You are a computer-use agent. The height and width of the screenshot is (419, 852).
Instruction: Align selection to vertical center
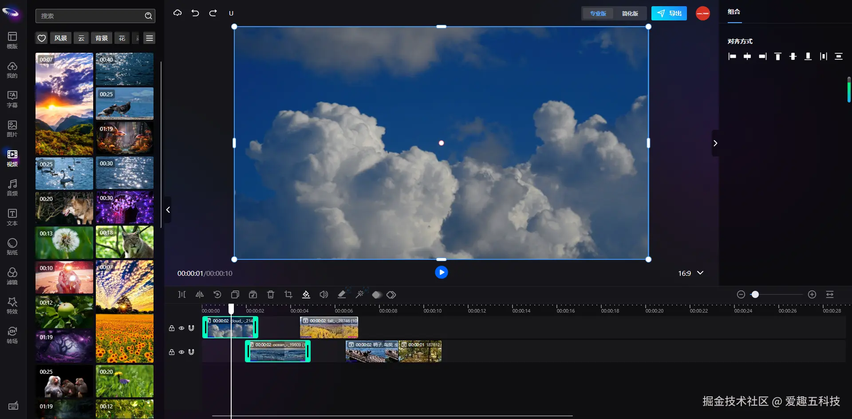pos(793,56)
